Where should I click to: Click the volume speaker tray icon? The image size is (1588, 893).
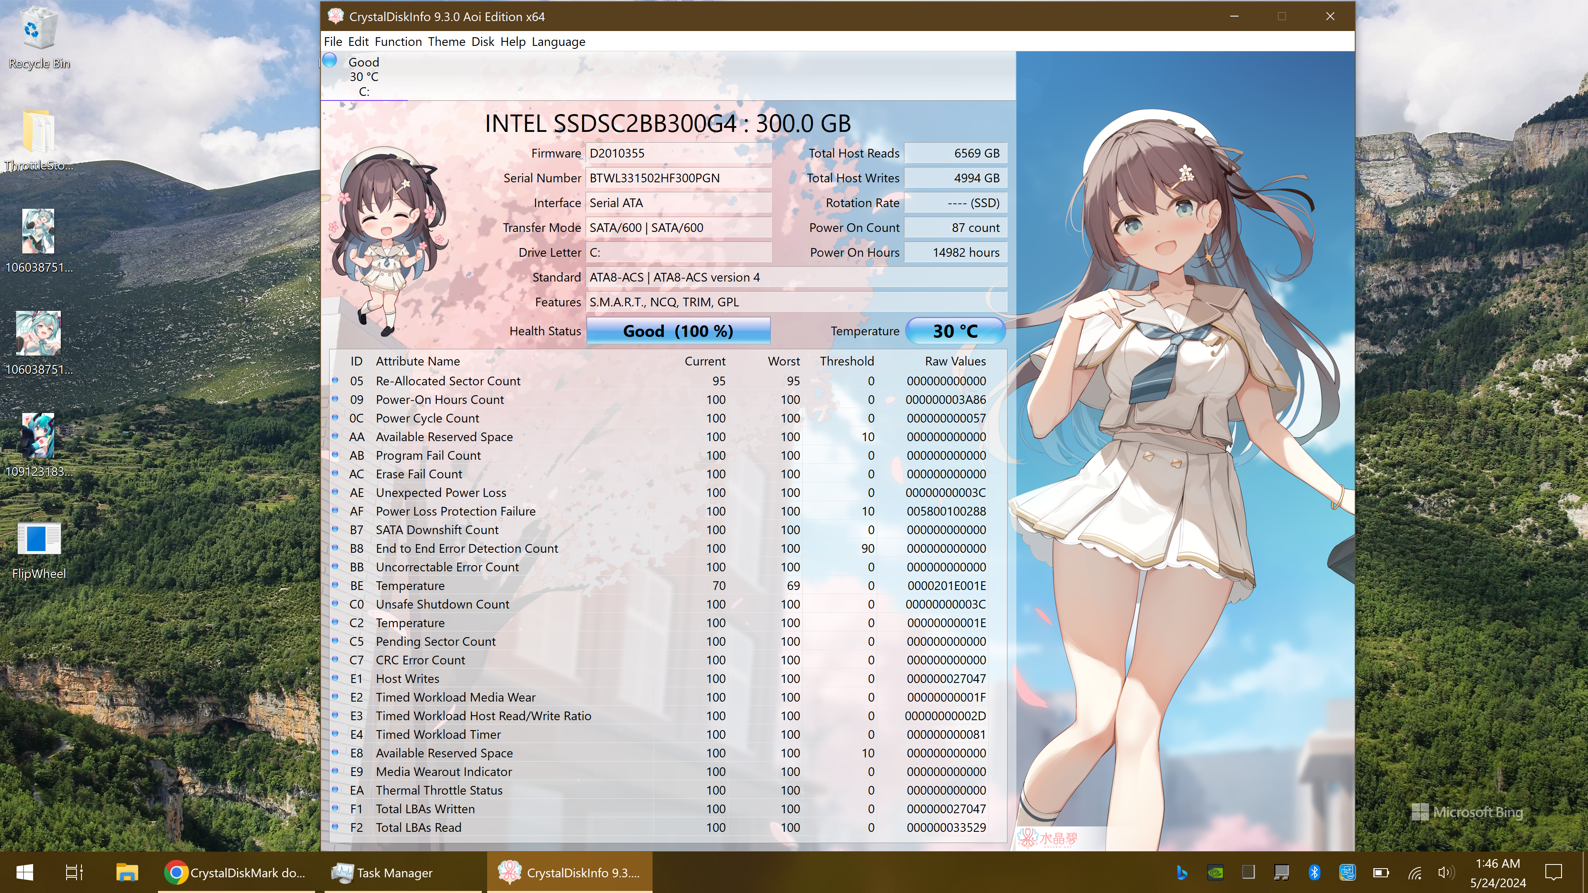1444,872
